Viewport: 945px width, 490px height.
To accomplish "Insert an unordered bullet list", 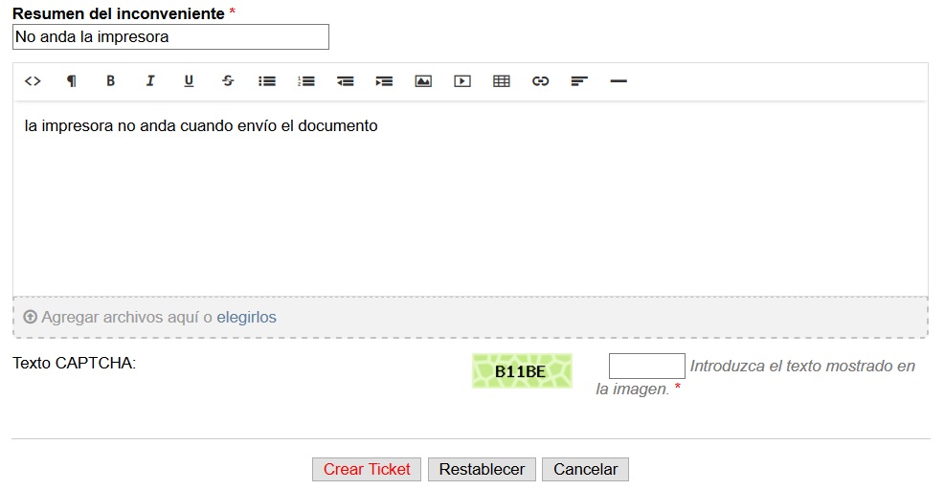I will pyautogui.click(x=267, y=81).
